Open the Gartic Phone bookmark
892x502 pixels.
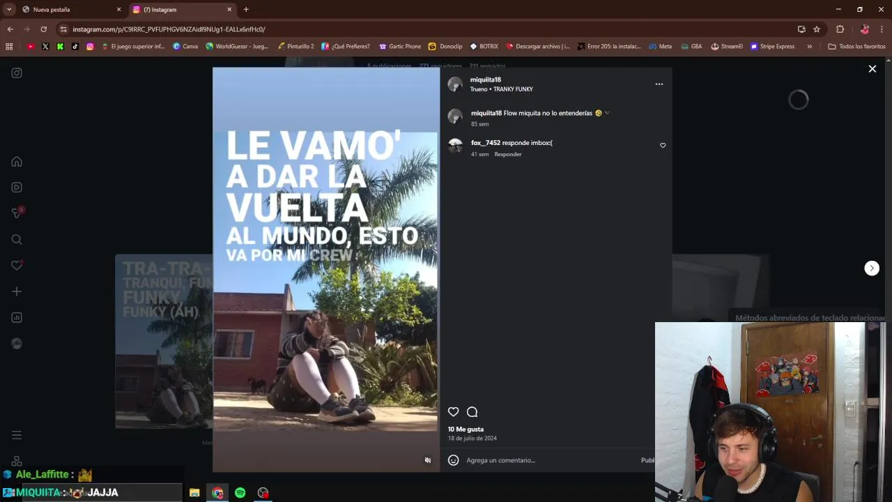click(400, 47)
